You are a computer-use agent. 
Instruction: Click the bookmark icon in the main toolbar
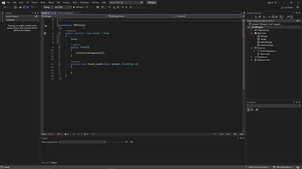point(131,8)
